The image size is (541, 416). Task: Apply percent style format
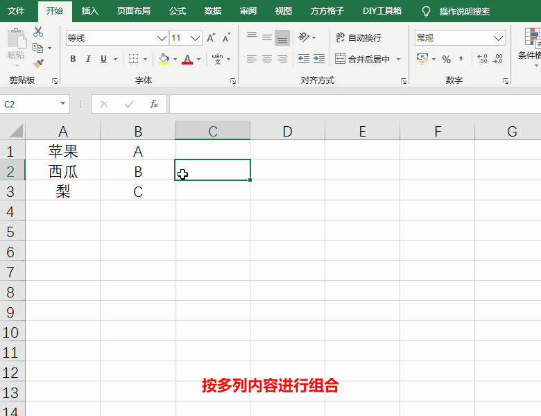(446, 59)
